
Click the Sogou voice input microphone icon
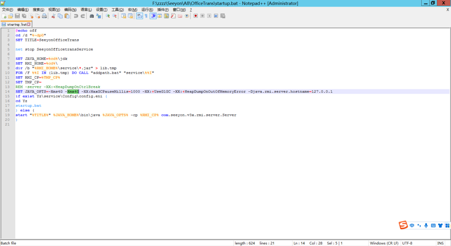click(426, 225)
